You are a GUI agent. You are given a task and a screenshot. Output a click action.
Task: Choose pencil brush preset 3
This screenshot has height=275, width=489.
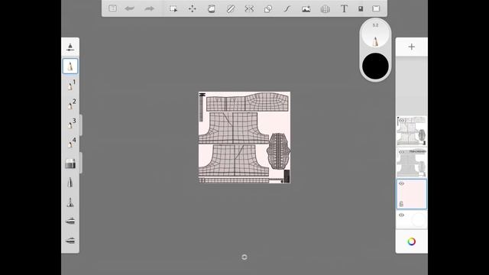71,124
